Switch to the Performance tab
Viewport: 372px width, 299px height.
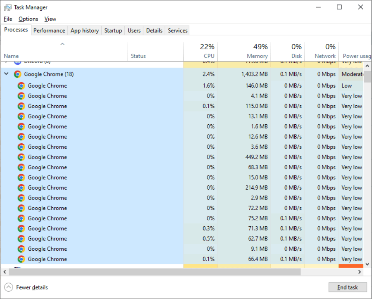pyautogui.click(x=49, y=30)
